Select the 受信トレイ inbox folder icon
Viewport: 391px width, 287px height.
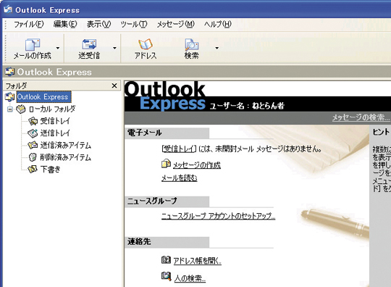33,121
